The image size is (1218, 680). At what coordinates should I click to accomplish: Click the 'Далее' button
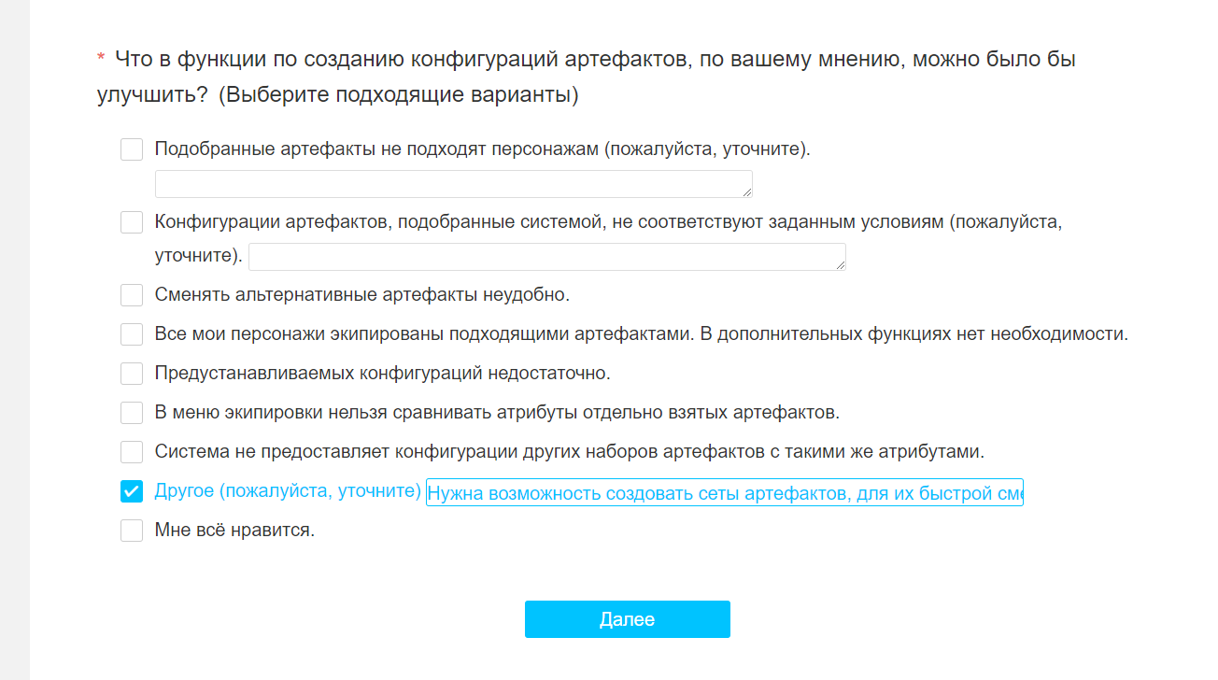pos(628,619)
